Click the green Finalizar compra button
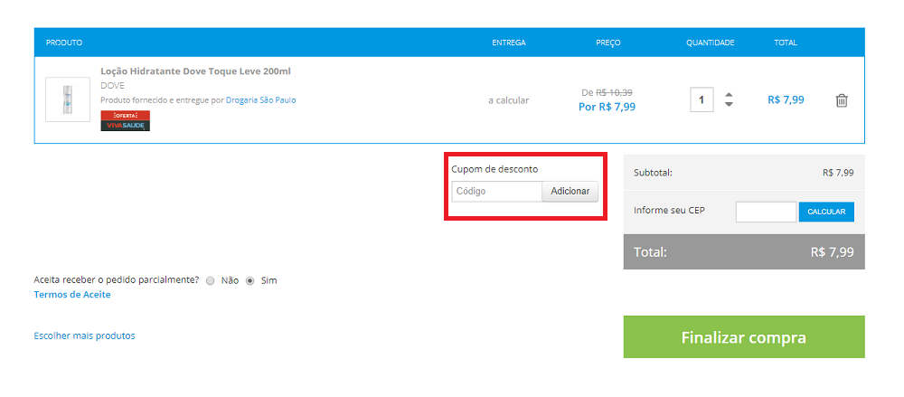This screenshot has width=904, height=397. (x=743, y=337)
